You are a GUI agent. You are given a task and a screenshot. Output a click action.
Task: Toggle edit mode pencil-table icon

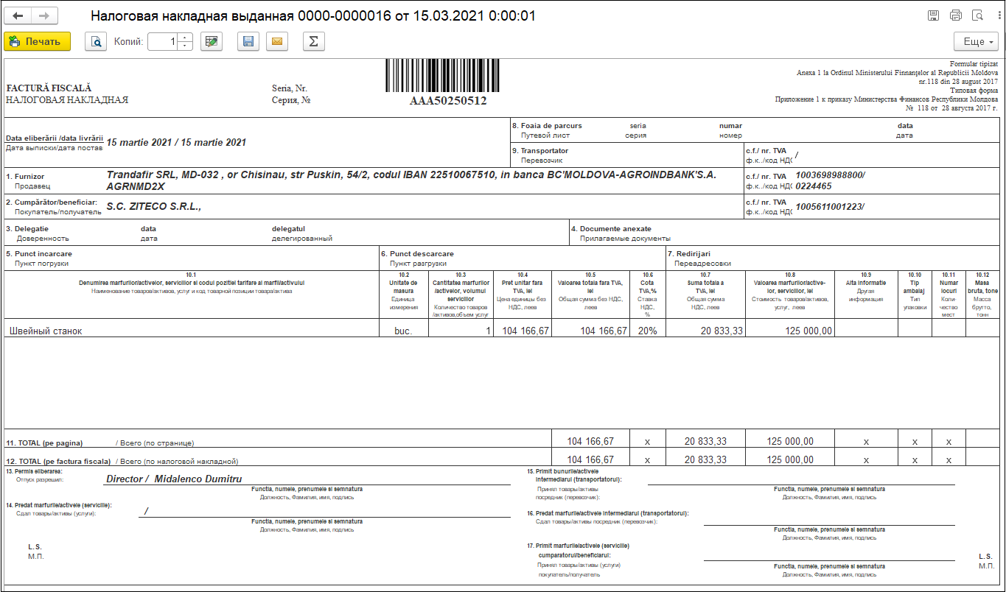[212, 41]
